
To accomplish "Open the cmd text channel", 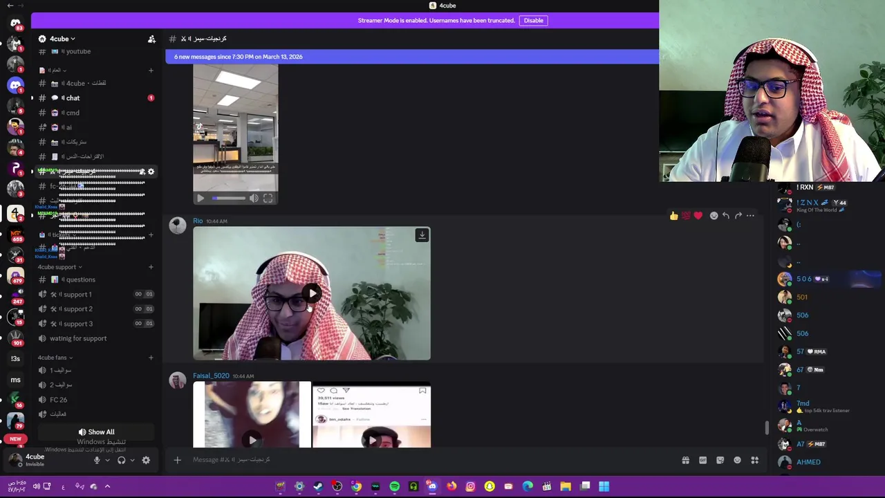I will [97, 113].
